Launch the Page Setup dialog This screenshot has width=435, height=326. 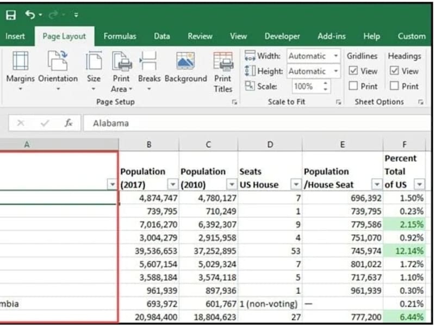click(234, 102)
